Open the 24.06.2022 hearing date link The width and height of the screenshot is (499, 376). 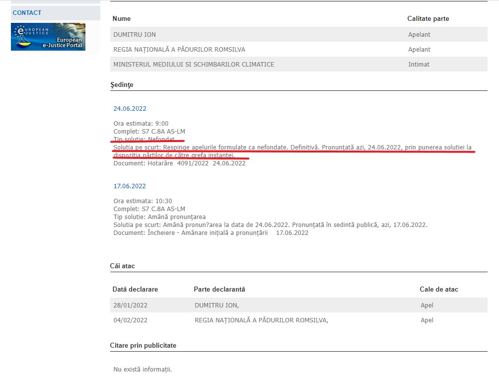coord(130,109)
